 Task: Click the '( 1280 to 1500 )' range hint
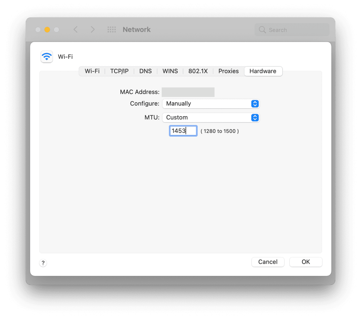pyautogui.click(x=220, y=131)
